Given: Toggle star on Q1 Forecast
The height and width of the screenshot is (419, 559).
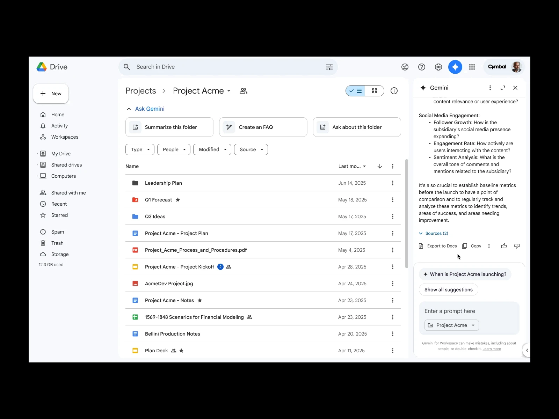Looking at the screenshot, I should [178, 200].
